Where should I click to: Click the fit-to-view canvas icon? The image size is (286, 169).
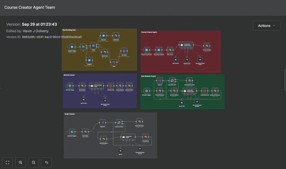point(7,162)
